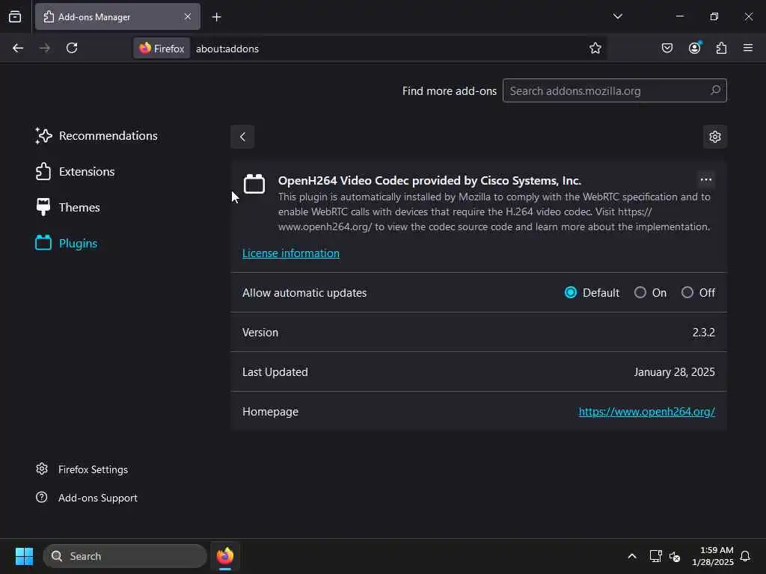Open Firefox Settings from the sidebar
Screen dimensions: 766x574
point(82,469)
